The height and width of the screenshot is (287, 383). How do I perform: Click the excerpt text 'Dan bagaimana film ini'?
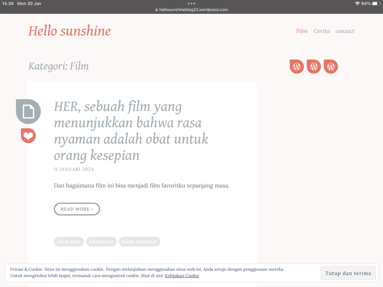click(x=142, y=186)
